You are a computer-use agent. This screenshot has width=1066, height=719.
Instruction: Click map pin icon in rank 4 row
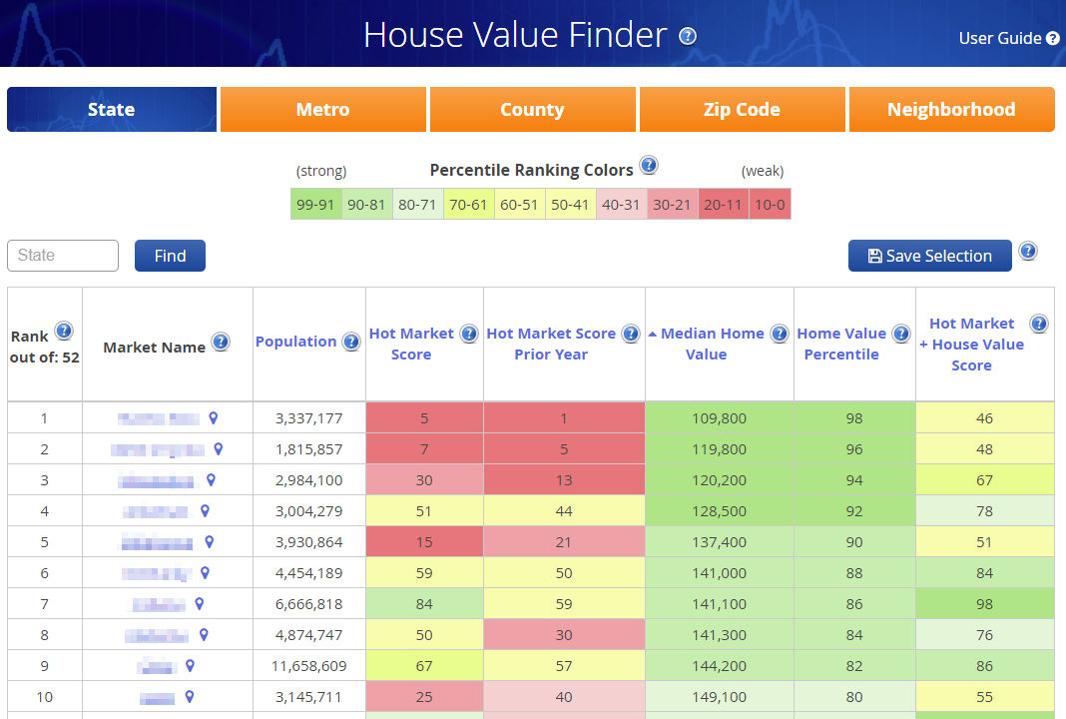(x=205, y=511)
